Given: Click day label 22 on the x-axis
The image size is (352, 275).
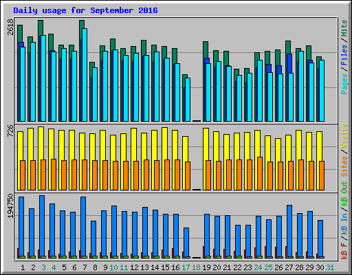Looking at the screenshot, I should pos(237,267).
